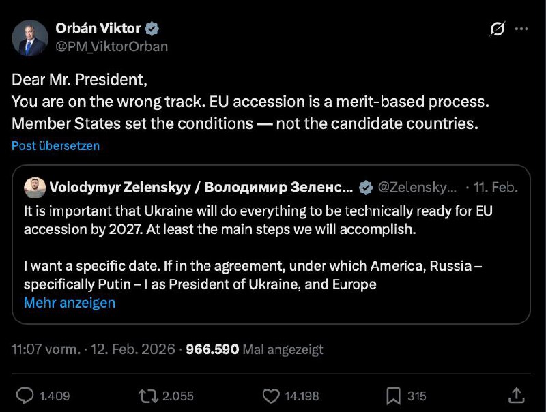The height and width of the screenshot is (412, 546).
Task: Open the 966.590 view count
Action: [212, 349]
